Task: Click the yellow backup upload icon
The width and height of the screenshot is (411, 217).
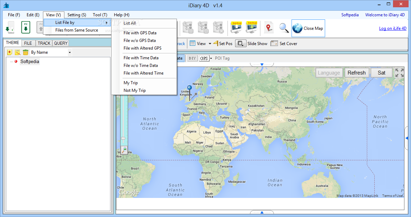Action: (x=236, y=27)
